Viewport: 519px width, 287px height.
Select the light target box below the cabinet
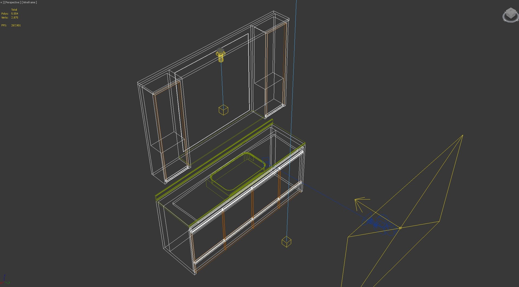tap(286, 242)
